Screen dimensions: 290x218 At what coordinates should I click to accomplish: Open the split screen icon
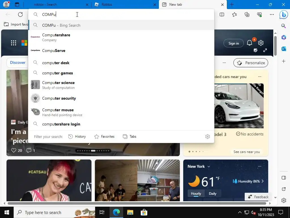222,14
